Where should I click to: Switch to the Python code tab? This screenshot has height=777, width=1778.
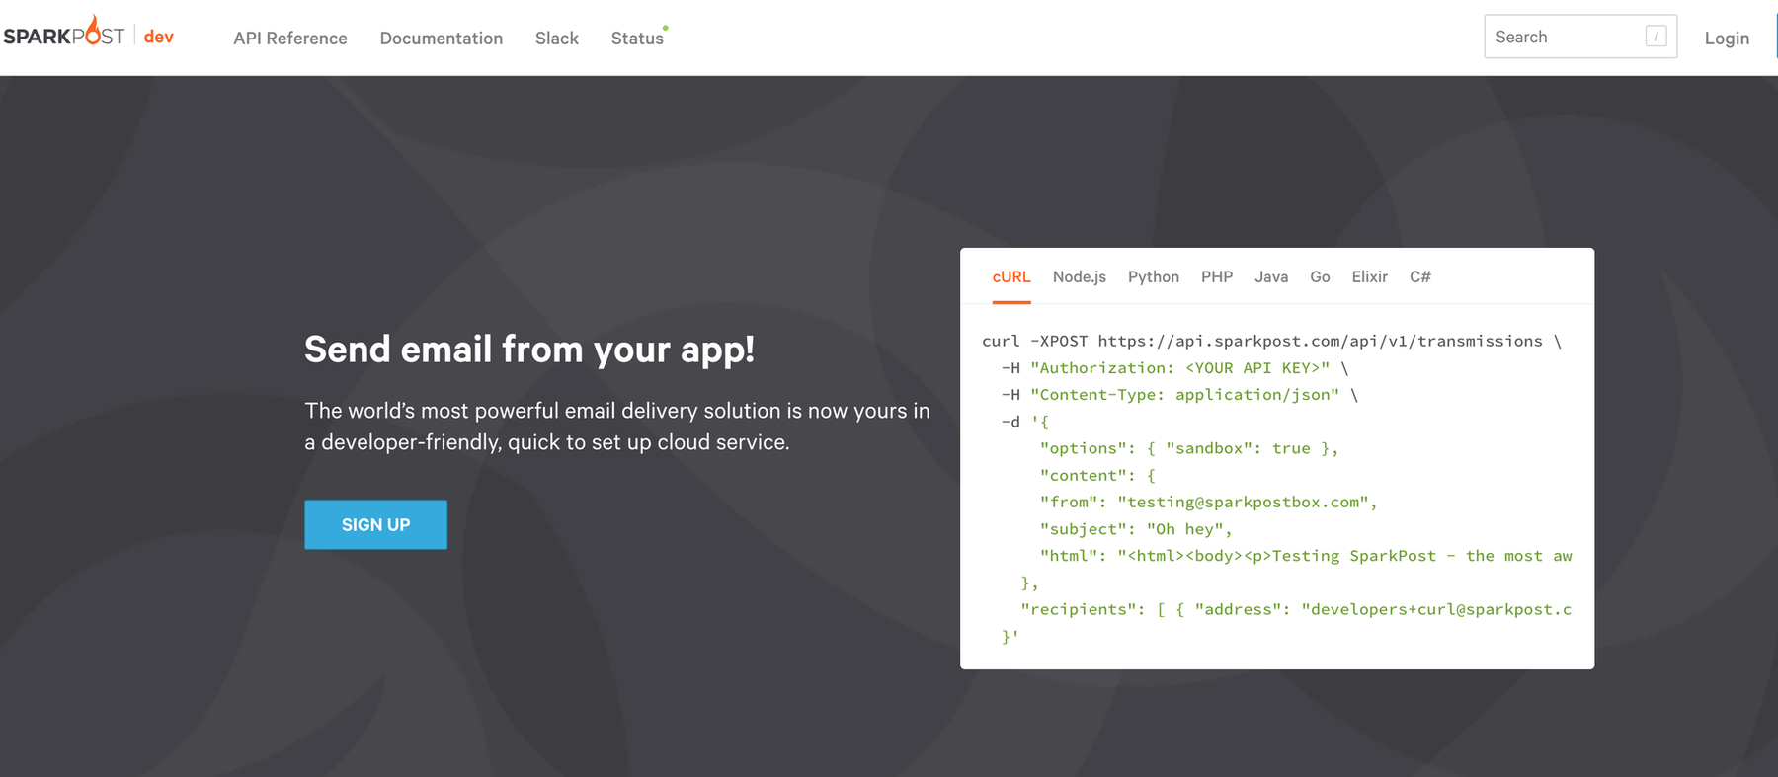point(1154,277)
